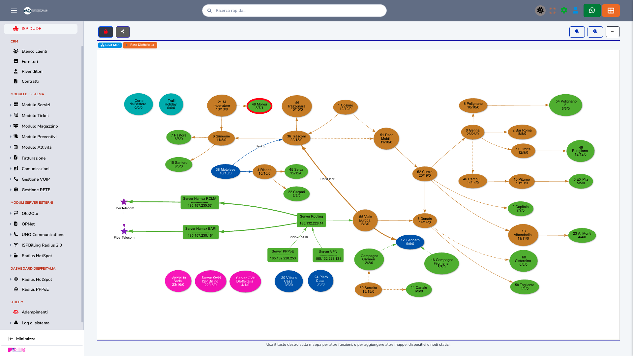
Task: Activate the orange fullscreen icon
Action: point(553,11)
